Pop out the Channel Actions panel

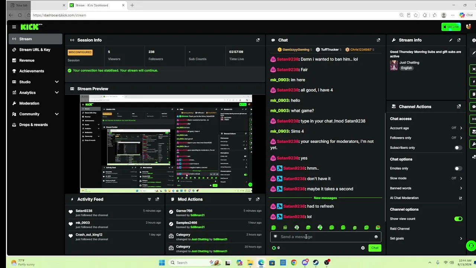pos(459,106)
